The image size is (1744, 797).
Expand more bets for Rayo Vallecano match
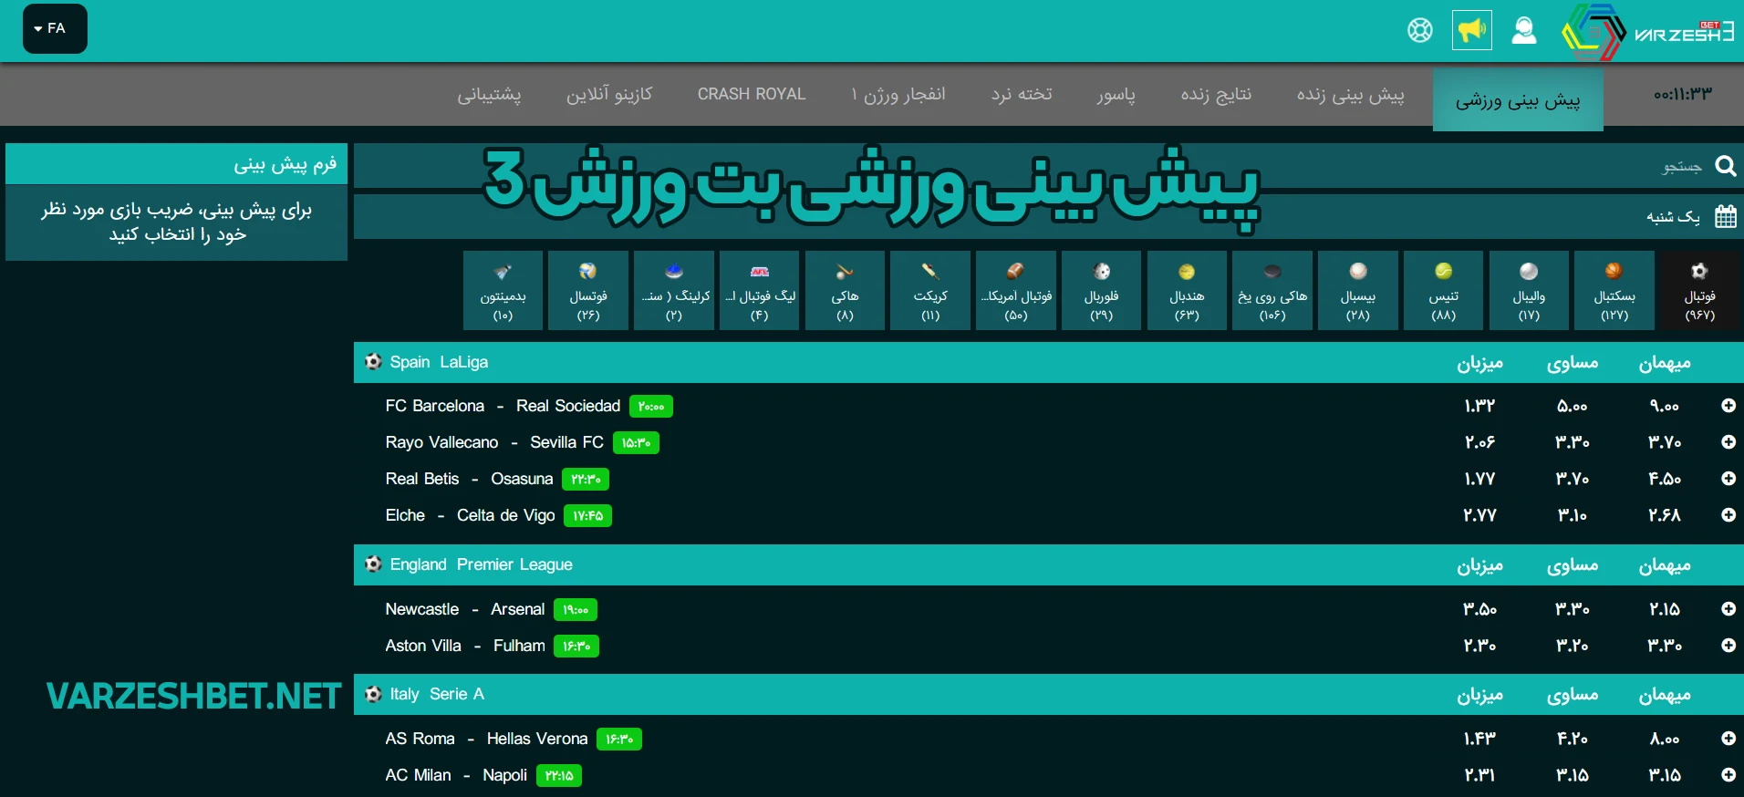pyautogui.click(x=1728, y=442)
